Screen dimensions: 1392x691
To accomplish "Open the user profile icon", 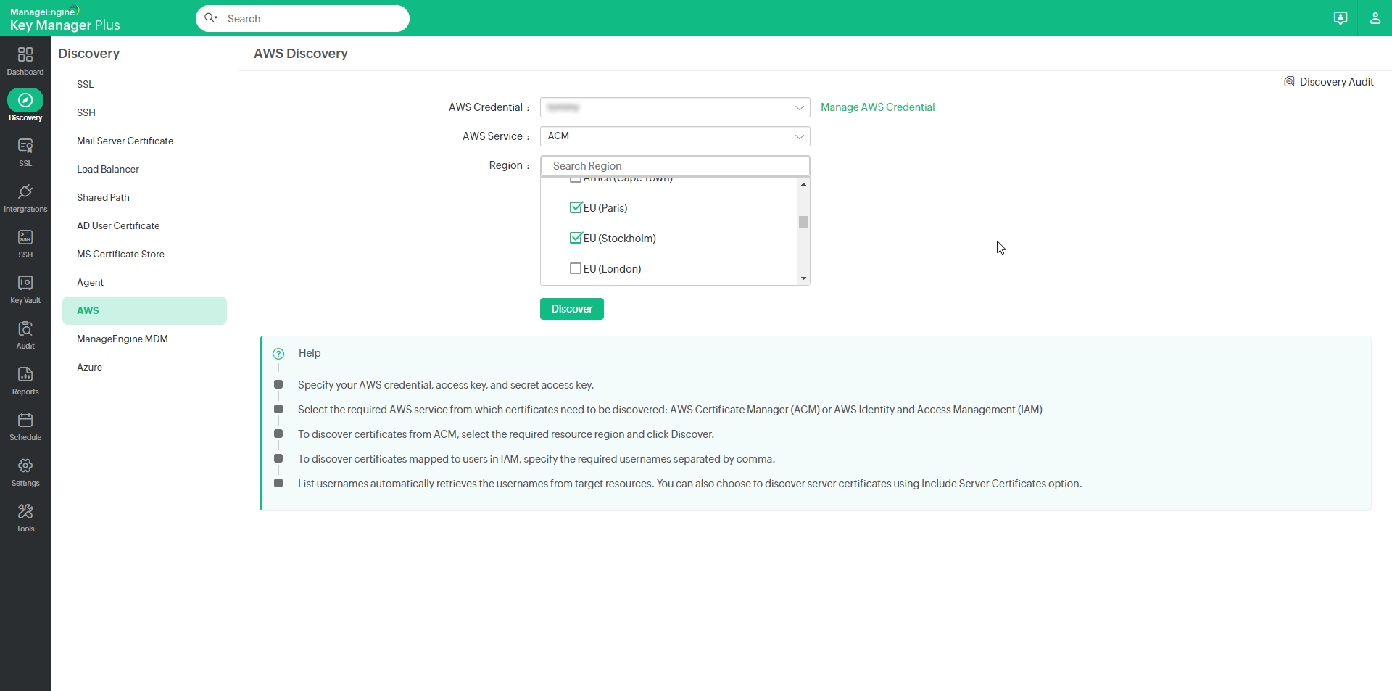I will tap(1375, 18).
